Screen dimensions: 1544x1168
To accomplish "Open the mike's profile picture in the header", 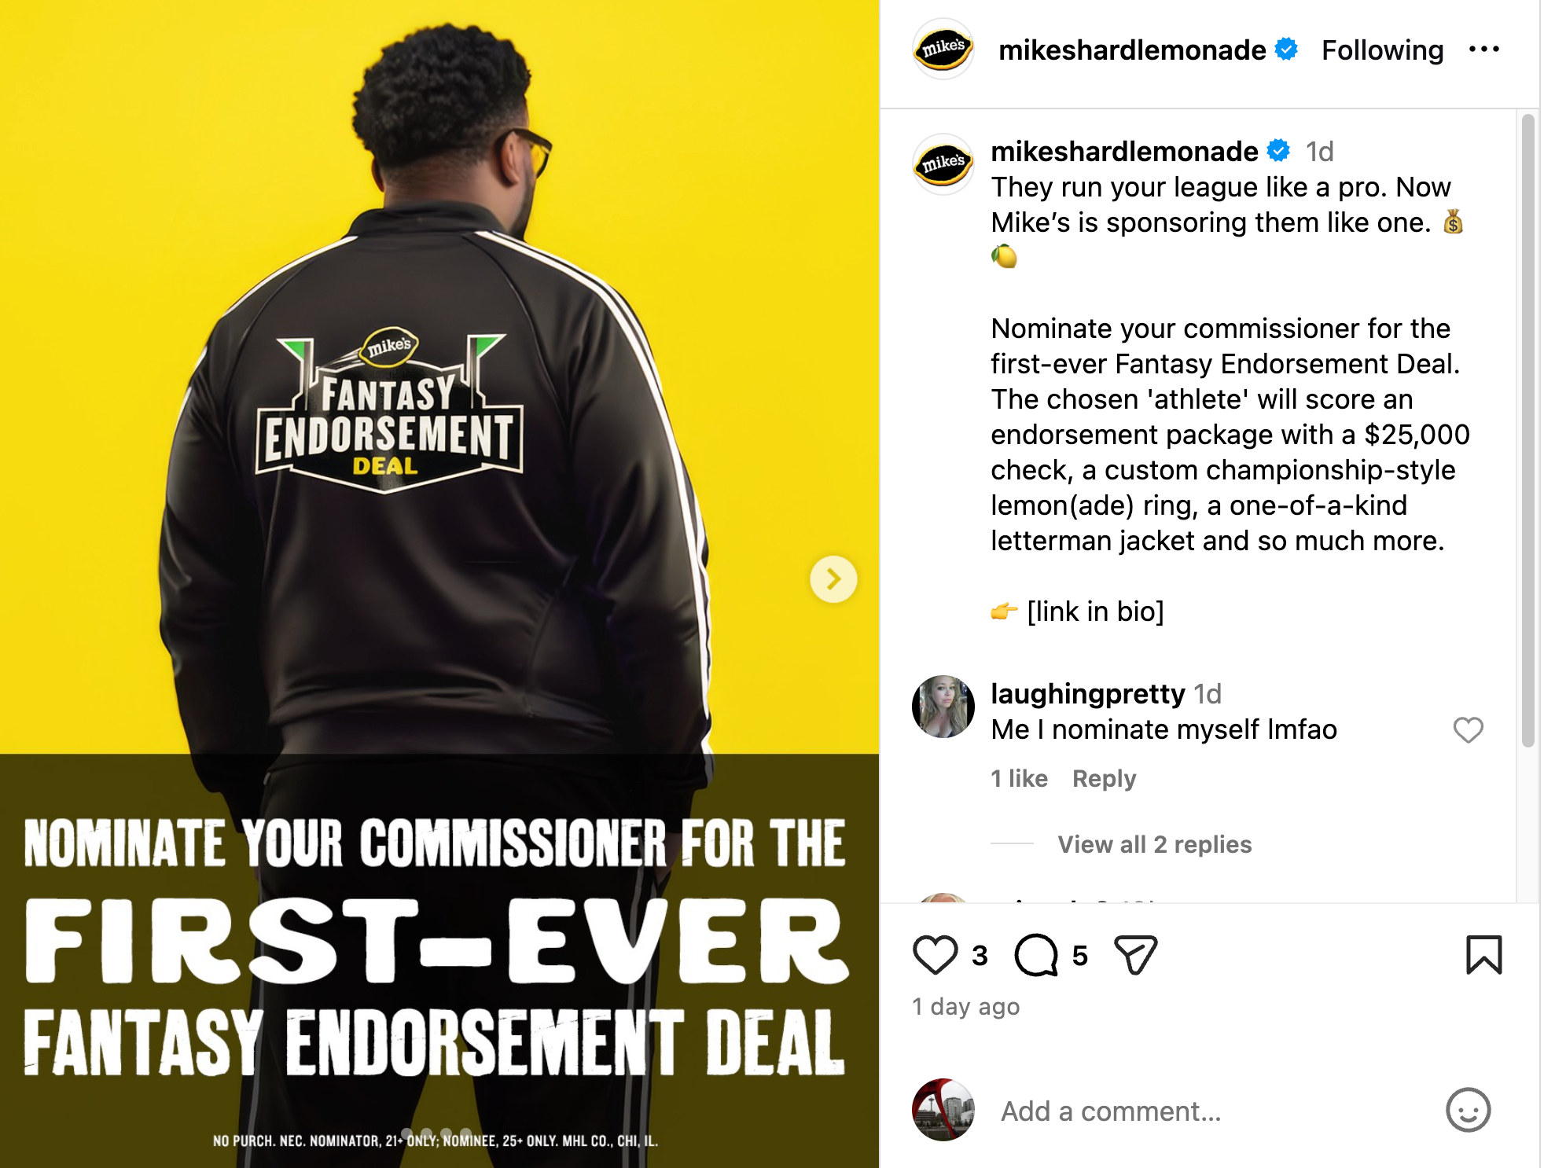I will click(x=943, y=49).
